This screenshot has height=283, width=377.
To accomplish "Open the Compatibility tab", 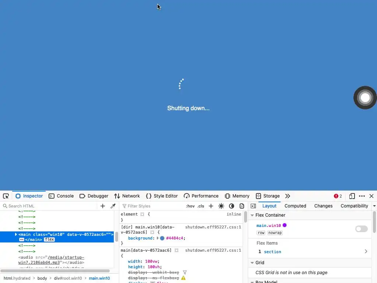I will coord(354,206).
